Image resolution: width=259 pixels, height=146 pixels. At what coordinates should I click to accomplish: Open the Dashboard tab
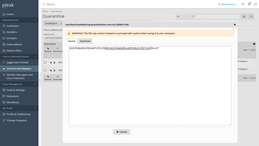(51, 23)
